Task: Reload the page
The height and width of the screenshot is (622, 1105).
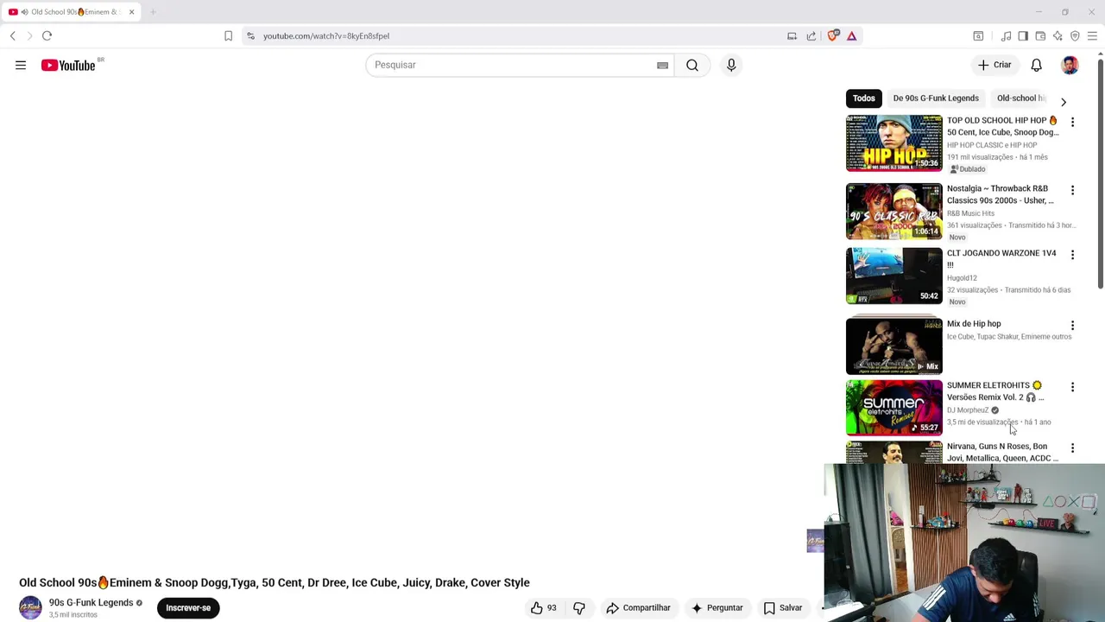Action: pos(47,35)
